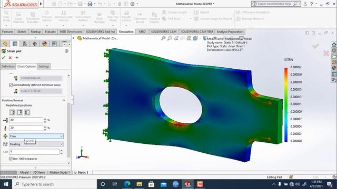
Task: Open File Explorer from taskbar
Action: coord(139,184)
